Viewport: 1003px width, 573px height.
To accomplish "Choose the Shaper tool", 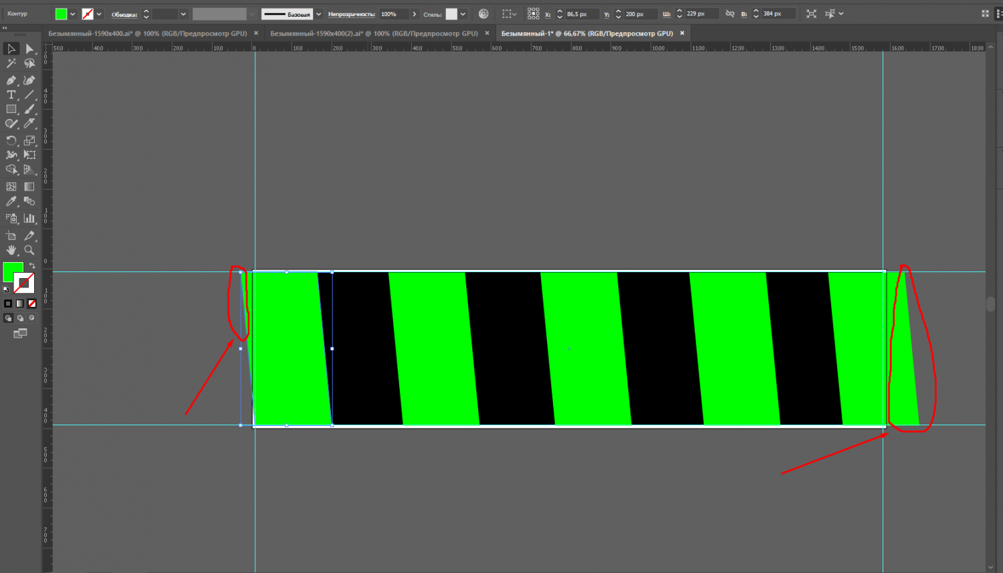I will coord(11,124).
